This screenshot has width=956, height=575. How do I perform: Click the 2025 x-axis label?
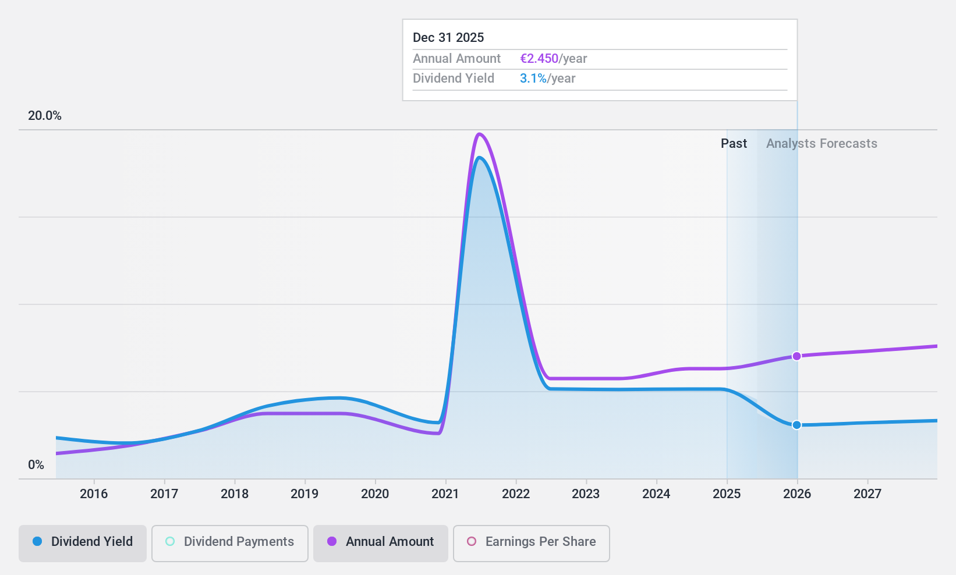pyautogui.click(x=727, y=494)
